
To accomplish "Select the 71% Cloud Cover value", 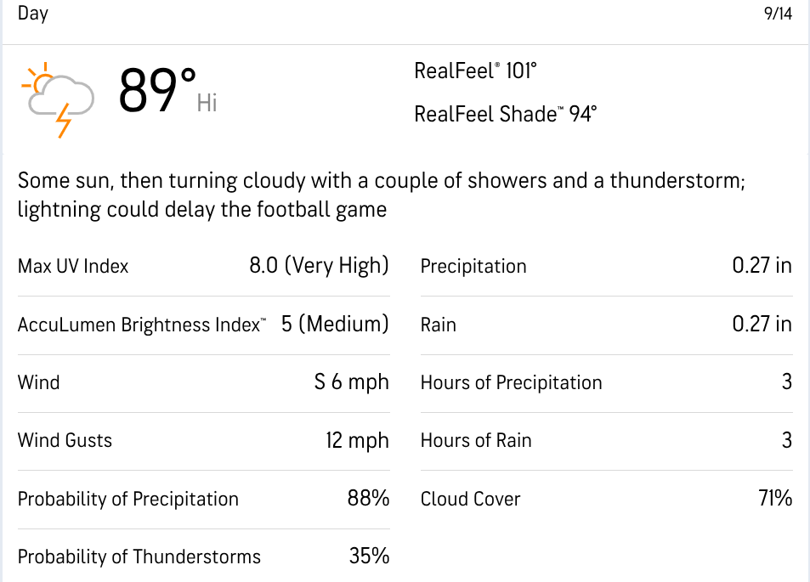I will pos(775,499).
